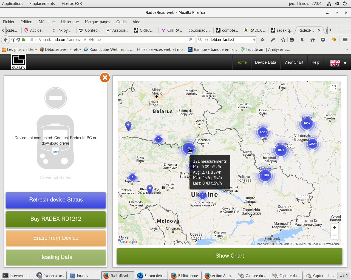351x280 pixels.
Task: Open the 1000+ cluster near Kharkiv
Action: click(x=265, y=175)
